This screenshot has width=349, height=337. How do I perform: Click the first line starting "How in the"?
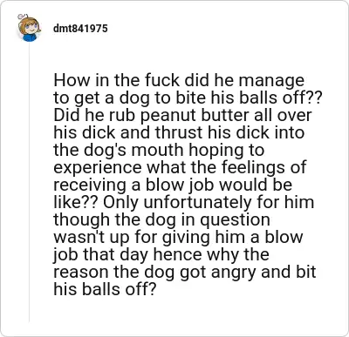pos(179,80)
